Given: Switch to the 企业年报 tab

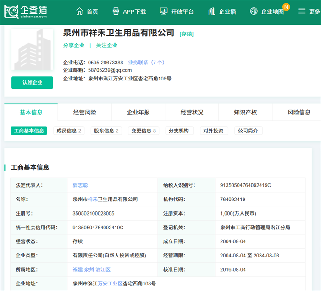Looking at the screenshot, I should (x=138, y=112).
